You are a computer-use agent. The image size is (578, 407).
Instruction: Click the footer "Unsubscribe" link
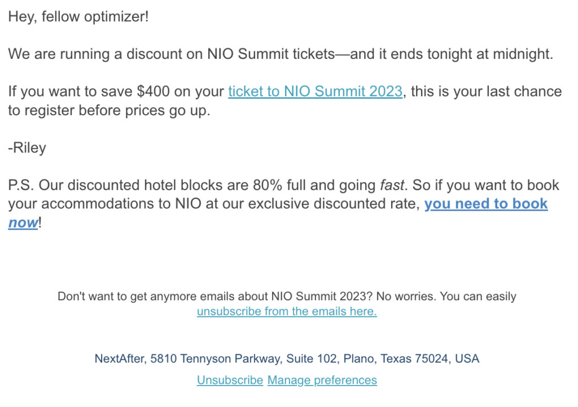tap(230, 380)
